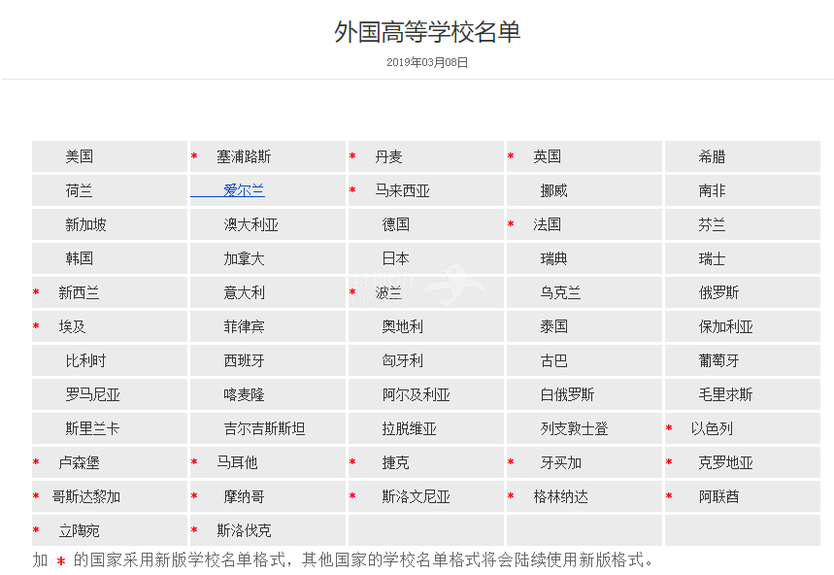
Task: Open the 加拿大 school list
Action: pyautogui.click(x=244, y=258)
